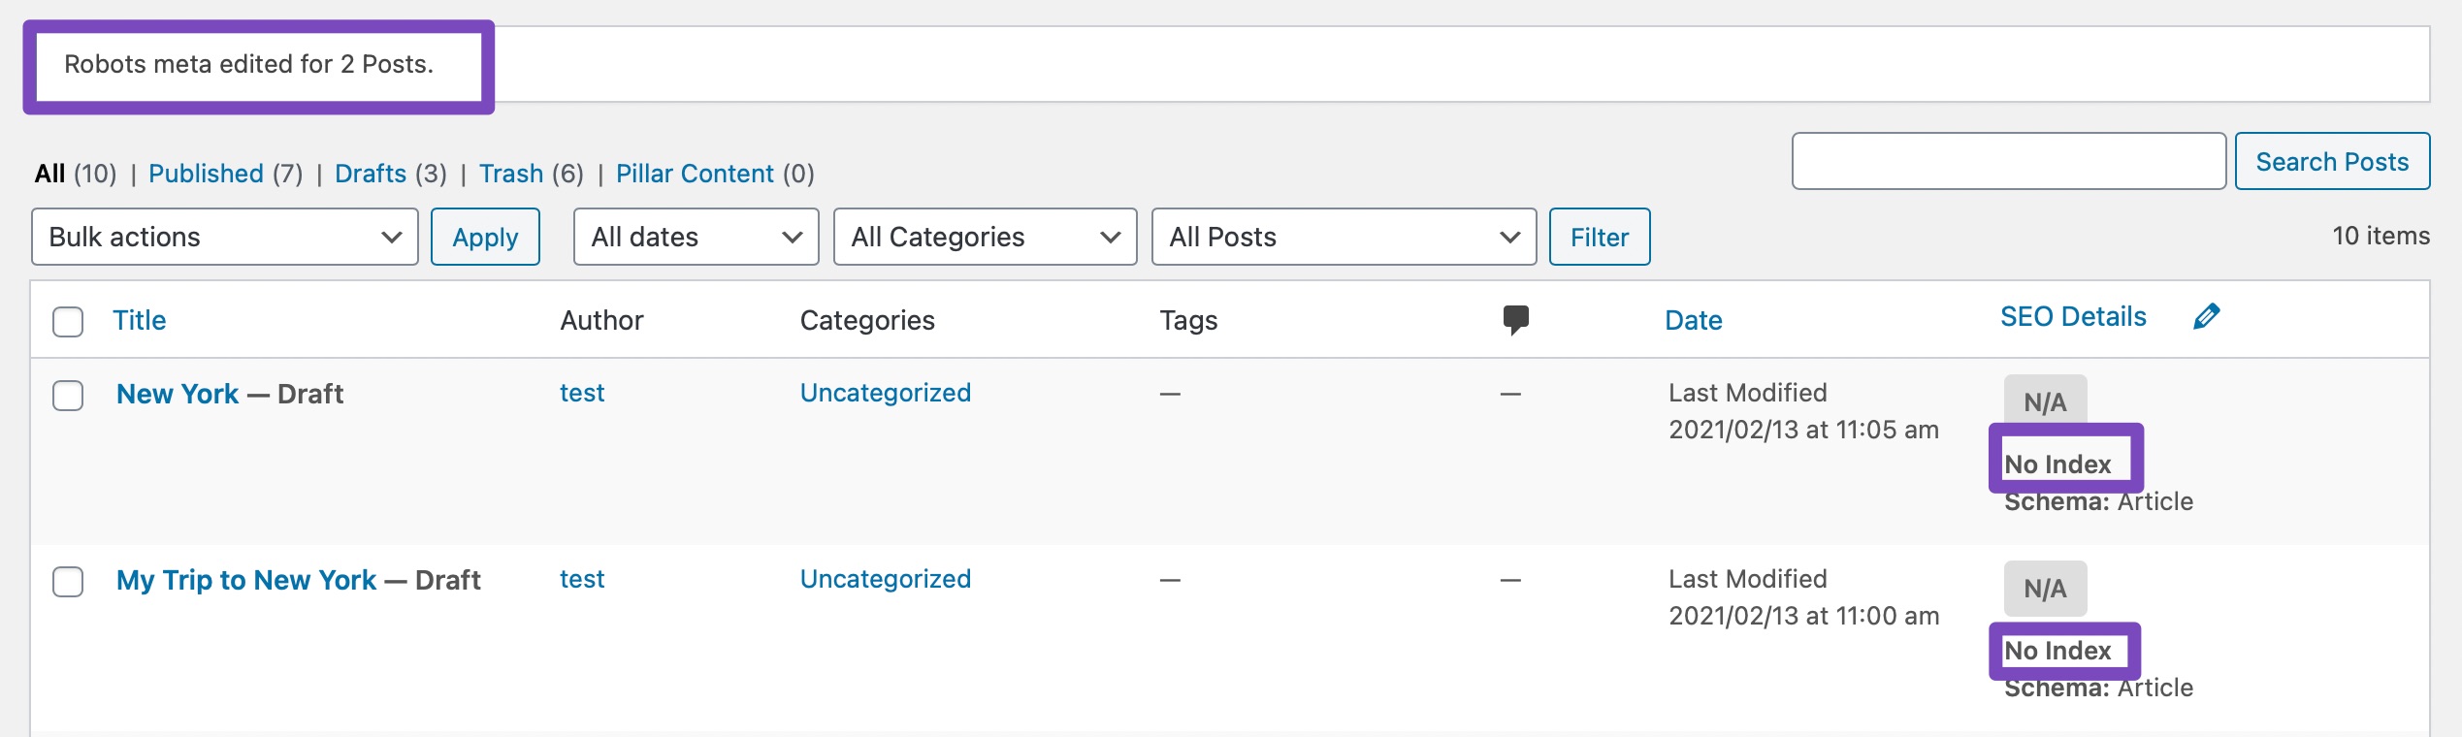
Task: Click the SEO Details column header
Action: pos(2073,317)
